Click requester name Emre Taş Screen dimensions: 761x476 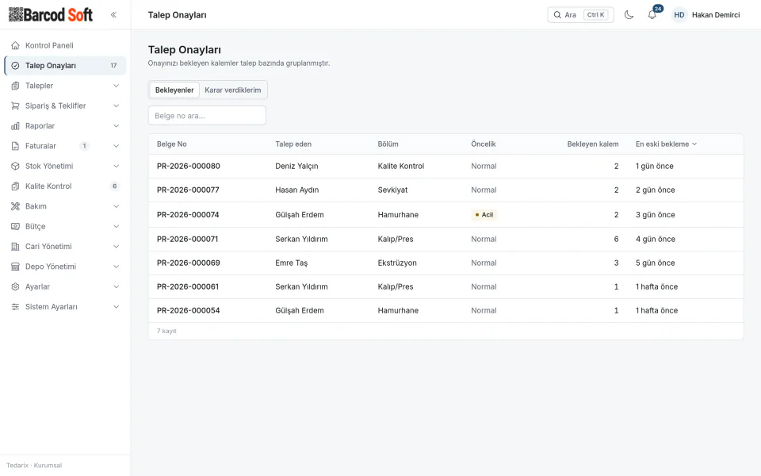(x=291, y=263)
